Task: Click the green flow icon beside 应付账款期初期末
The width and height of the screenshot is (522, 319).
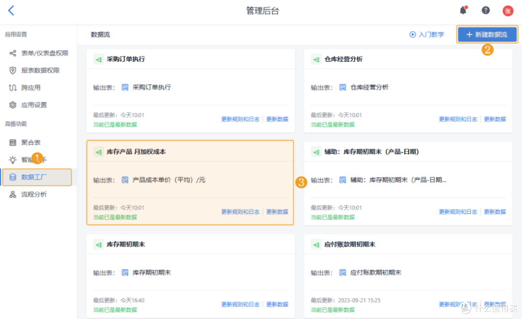Action: click(316, 245)
